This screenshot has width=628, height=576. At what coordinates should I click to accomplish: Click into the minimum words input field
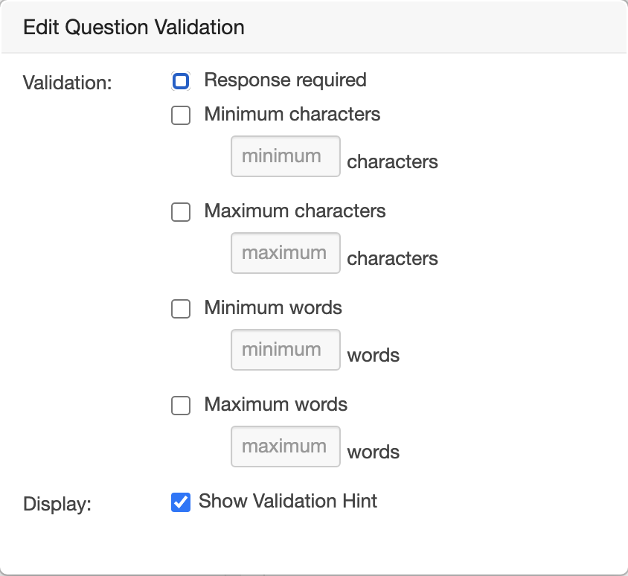click(285, 350)
